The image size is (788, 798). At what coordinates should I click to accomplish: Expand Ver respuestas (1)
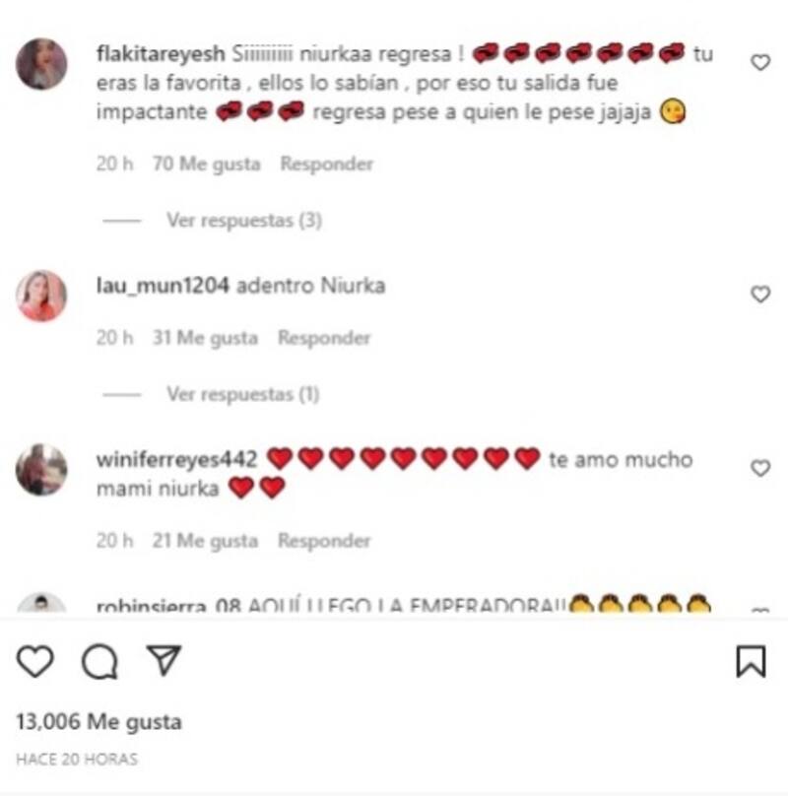coord(243,394)
